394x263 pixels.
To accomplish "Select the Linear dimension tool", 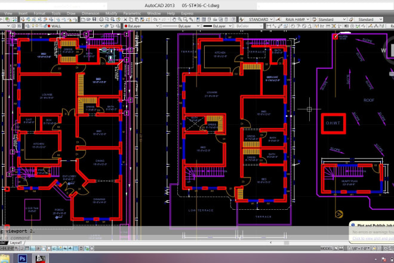I will click(269, 26).
